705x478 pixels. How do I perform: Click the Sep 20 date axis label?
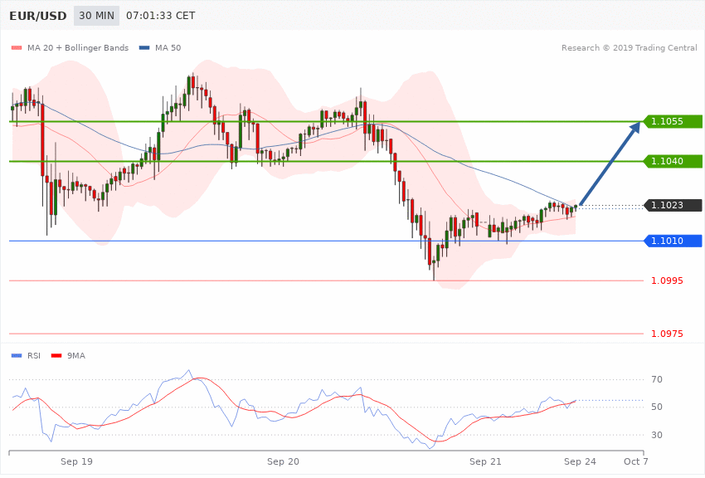click(x=283, y=461)
